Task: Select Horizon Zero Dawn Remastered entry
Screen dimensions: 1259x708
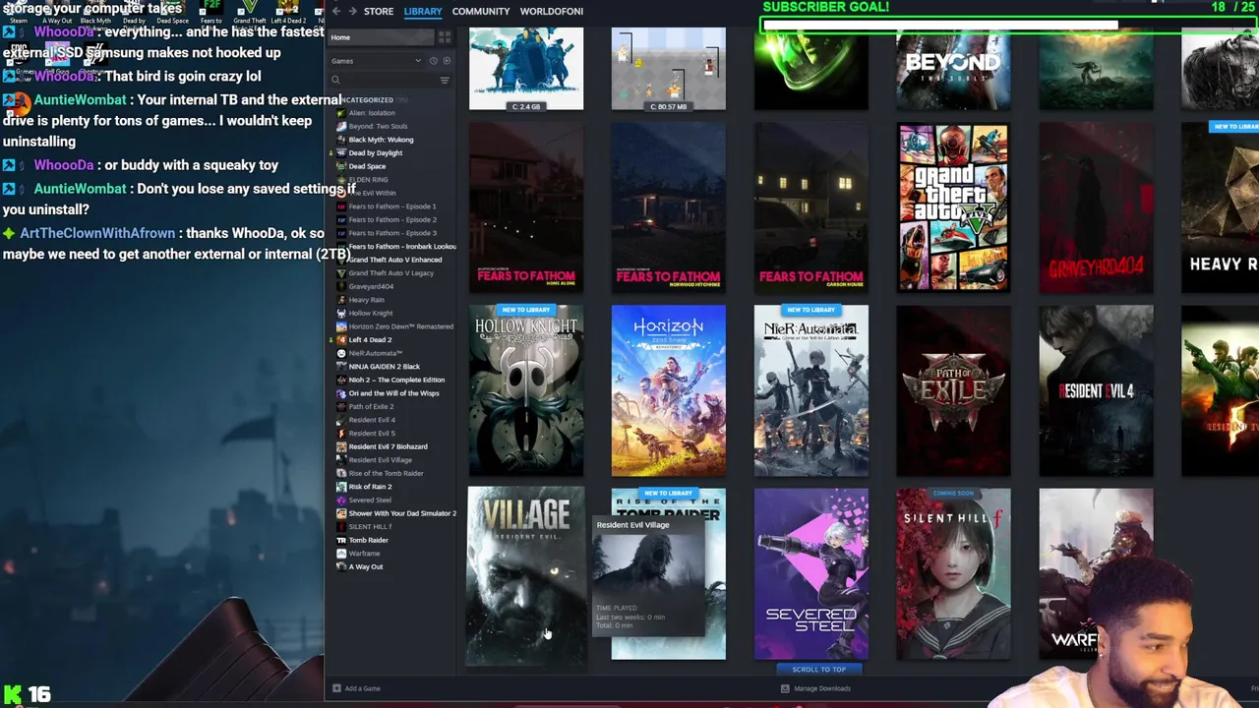Action: 401,326
